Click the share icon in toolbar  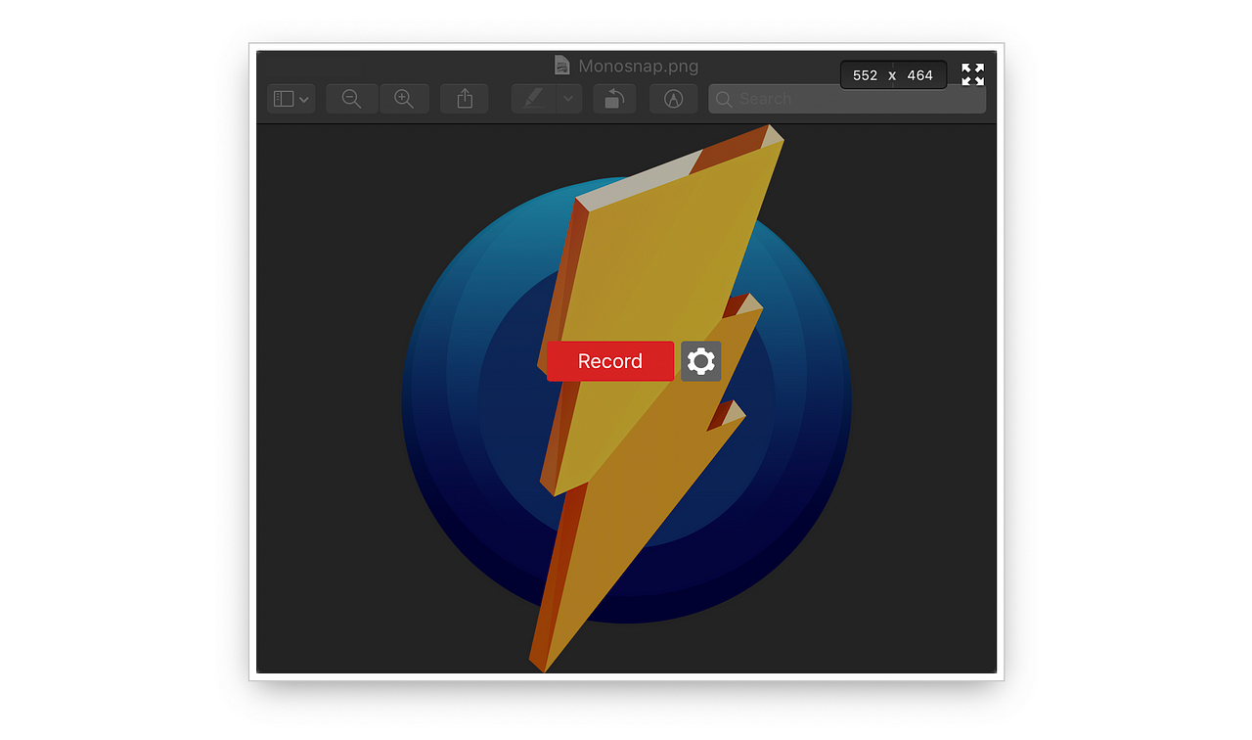point(465,99)
